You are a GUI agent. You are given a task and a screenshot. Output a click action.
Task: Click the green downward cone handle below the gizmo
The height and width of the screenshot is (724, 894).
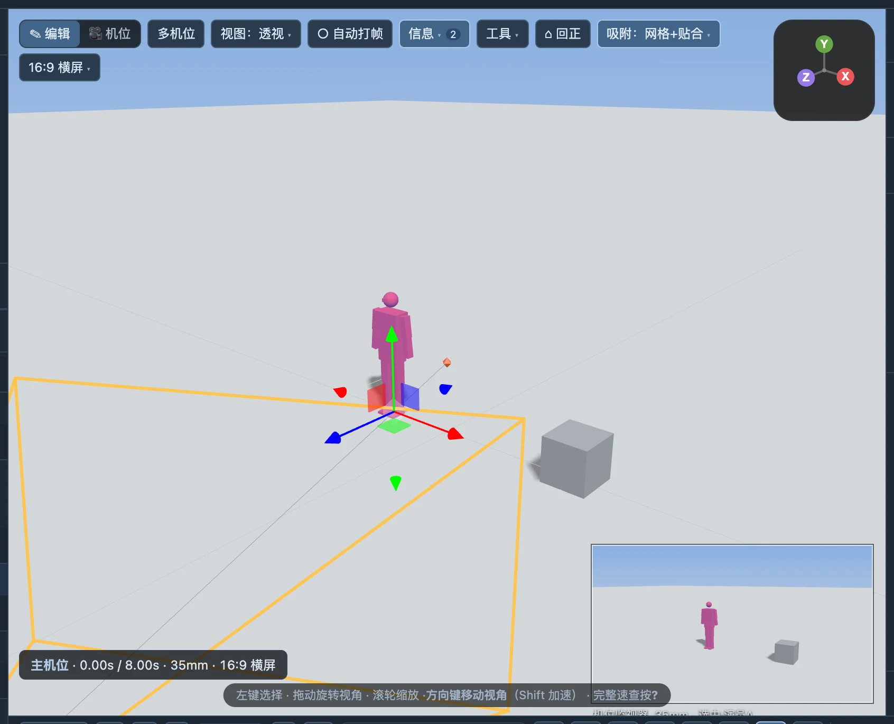click(396, 482)
